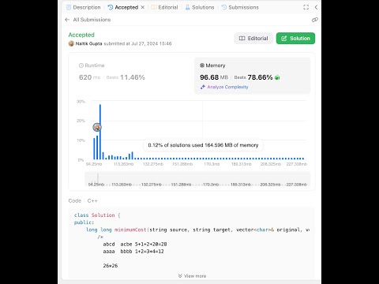The height and width of the screenshot is (284, 379).
Task: Switch to the Submissions tab
Action: [x=240, y=7]
